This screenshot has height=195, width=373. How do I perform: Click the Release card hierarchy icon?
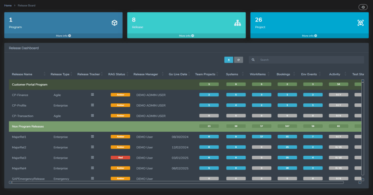point(237,23)
